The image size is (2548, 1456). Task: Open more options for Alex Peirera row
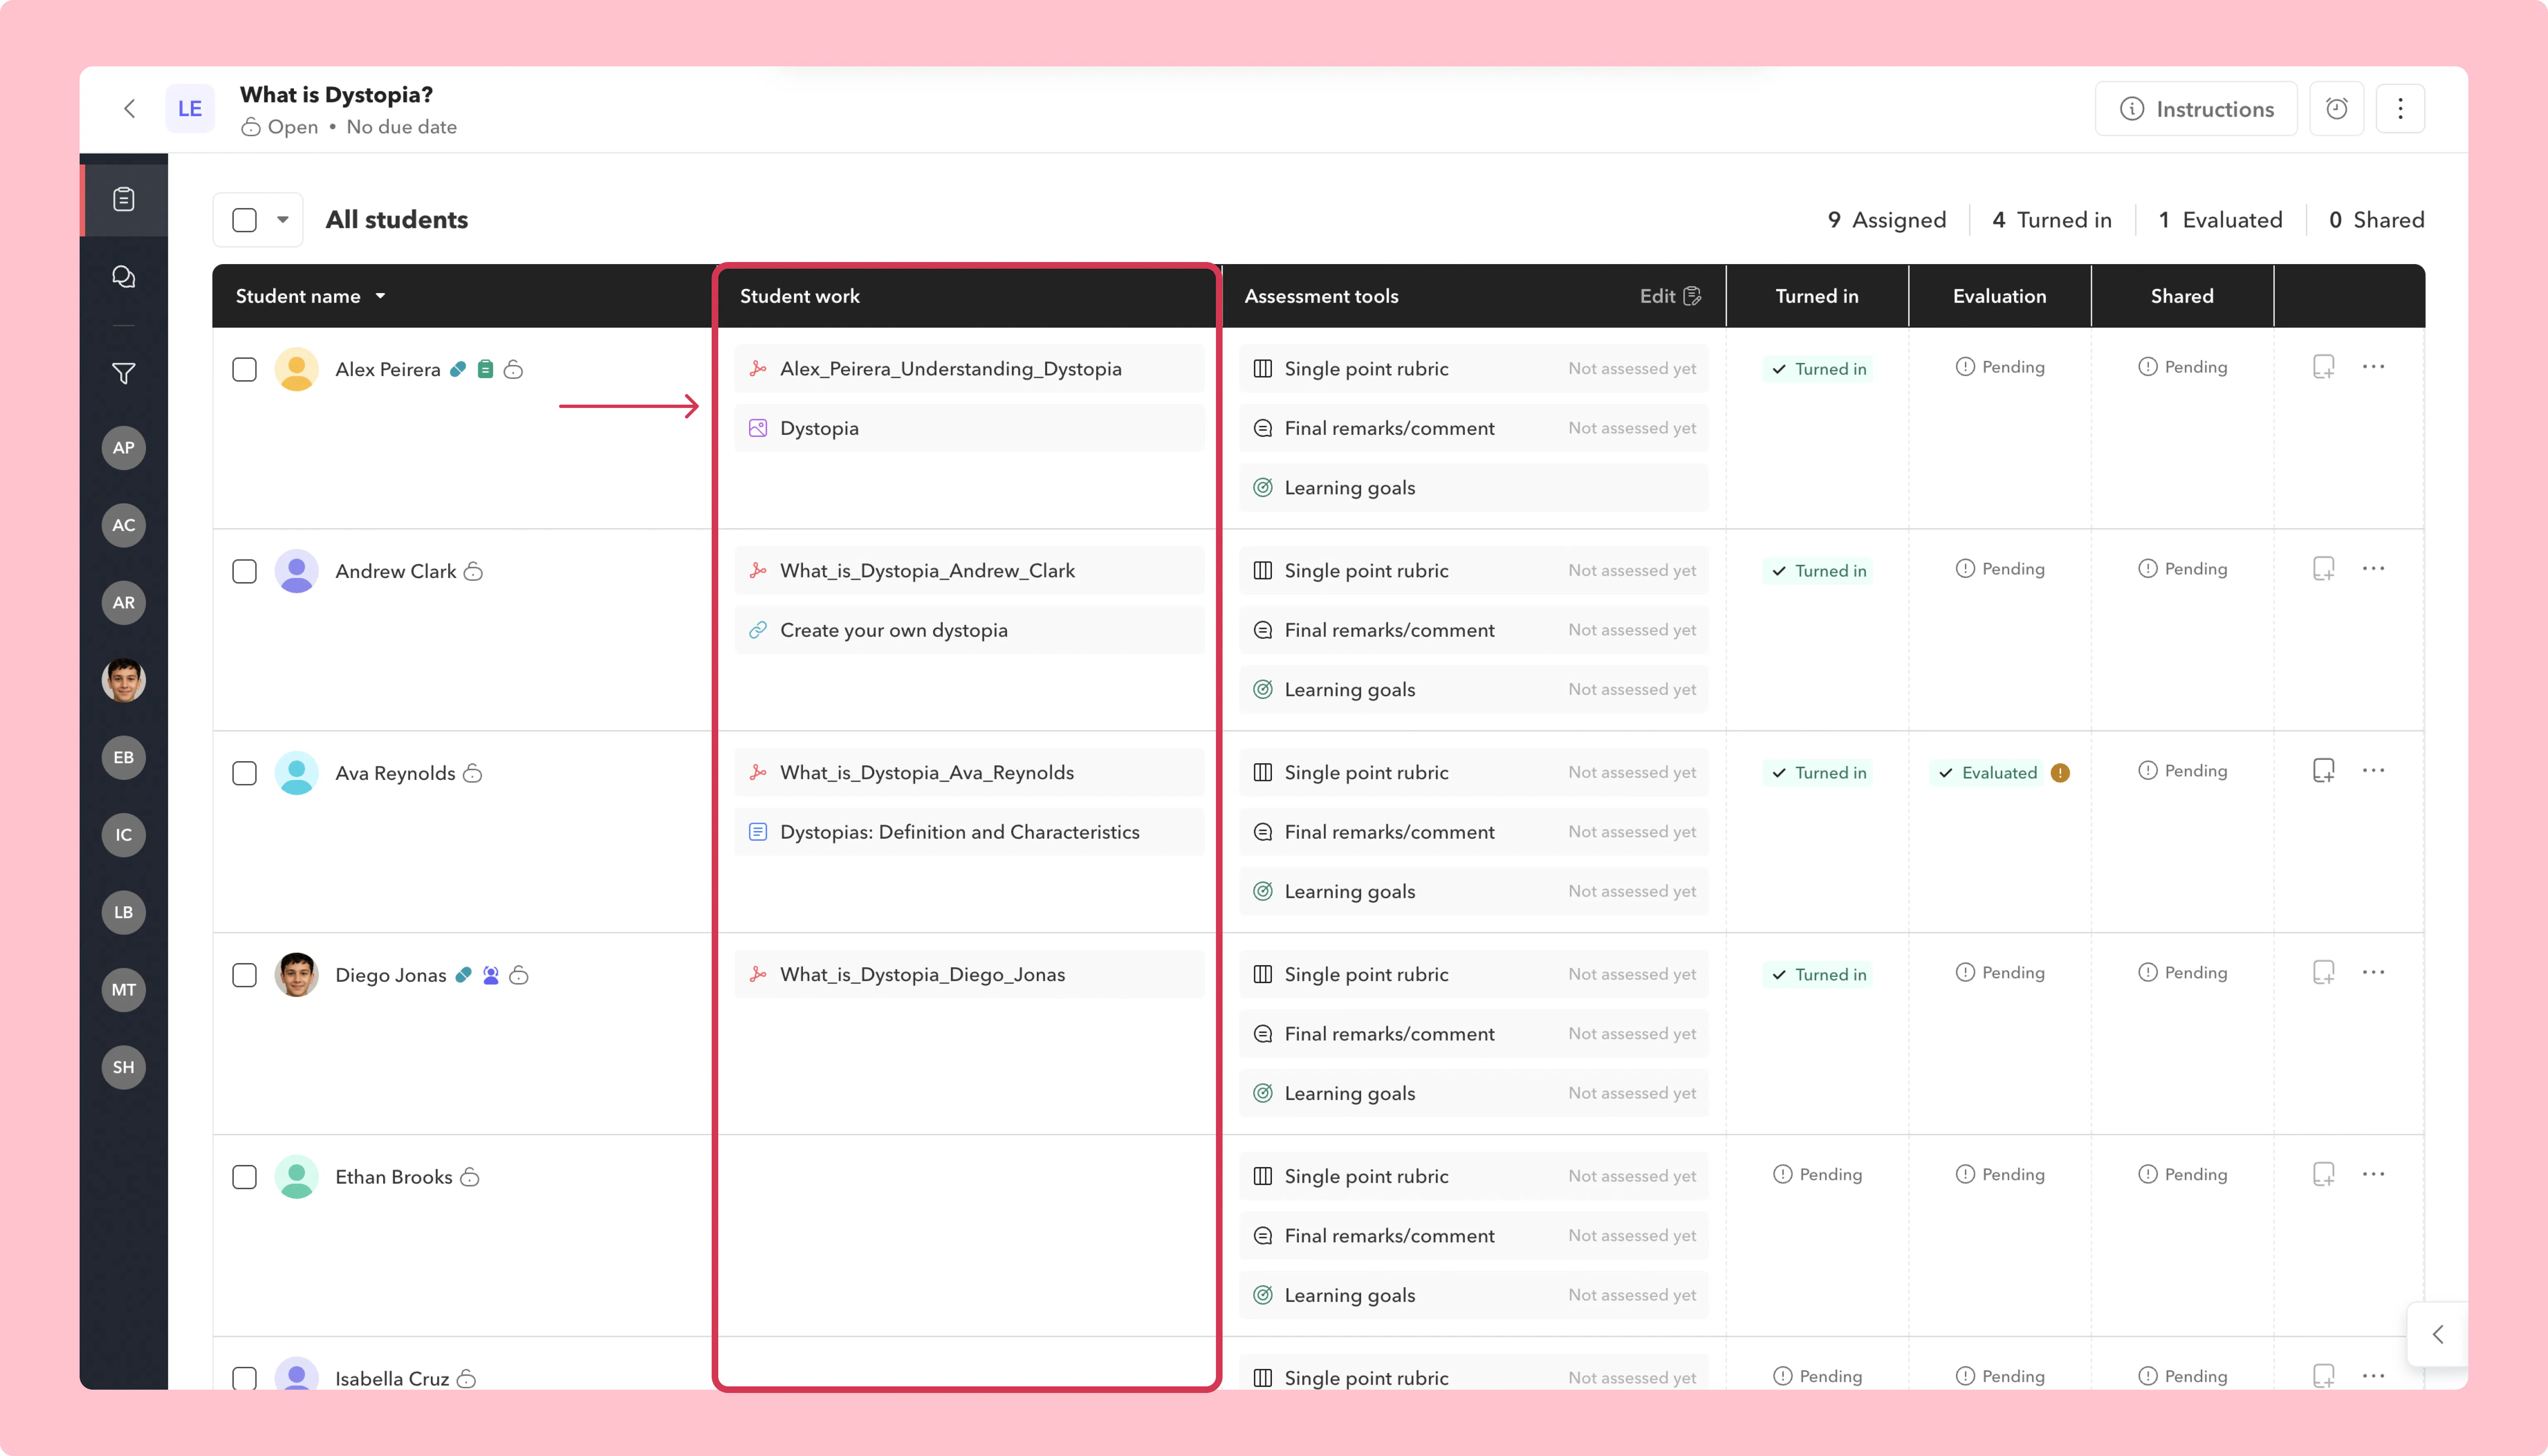2373,367
